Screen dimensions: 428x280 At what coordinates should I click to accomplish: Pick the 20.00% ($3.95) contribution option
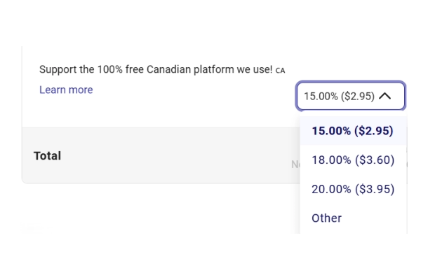tap(353, 189)
